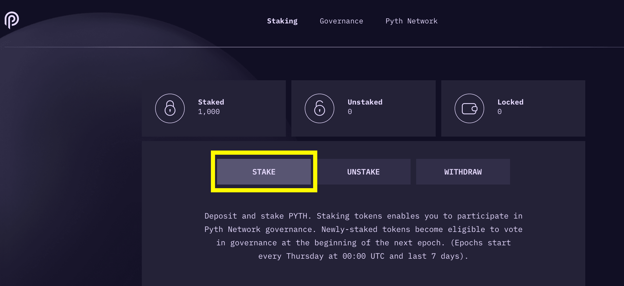This screenshot has width=624, height=286.
Task: Click the wallet icon for Locked
Action: click(x=469, y=108)
